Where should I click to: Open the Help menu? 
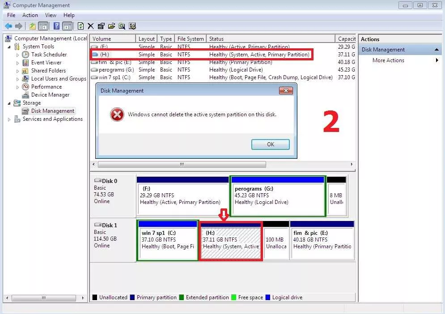69,15
